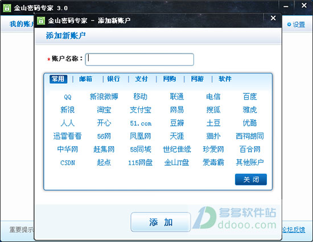Minimize the main 金山密码专家 window
The width and height of the screenshot is (313, 242).
coord(286,6)
